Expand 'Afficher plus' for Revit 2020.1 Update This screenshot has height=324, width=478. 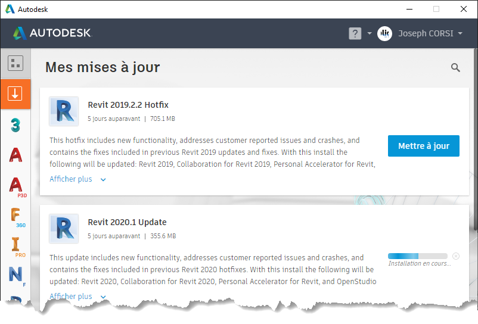[77, 296]
